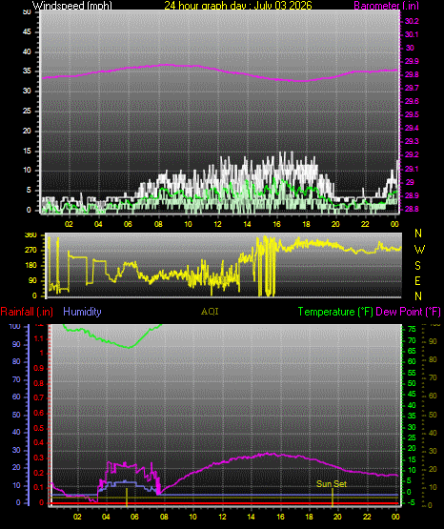The height and width of the screenshot is (529, 444).
Task: Click the 08 hour label under the windspeed chart
Action: [x=158, y=224]
